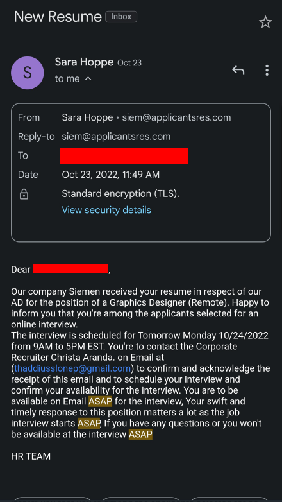Open the three-dot more options menu
This screenshot has width=282, height=502.
point(267,71)
